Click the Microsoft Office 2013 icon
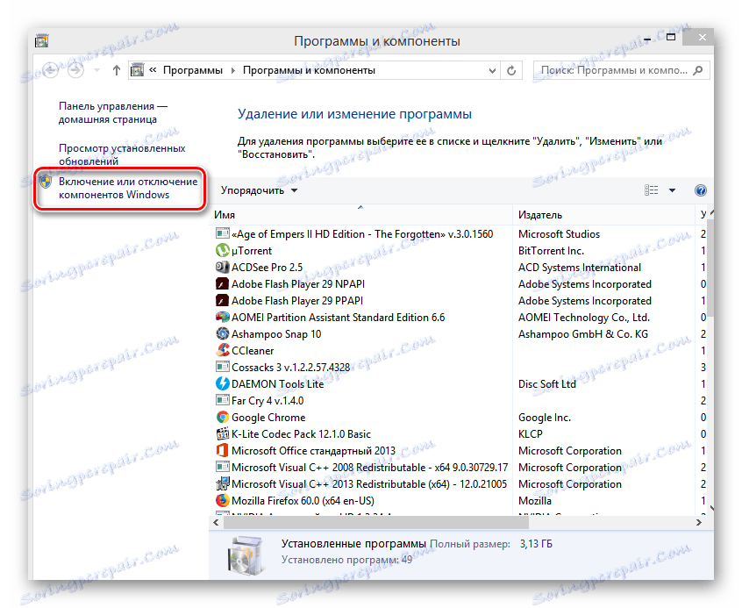This screenshot has height=608, width=742. pyautogui.click(x=223, y=450)
